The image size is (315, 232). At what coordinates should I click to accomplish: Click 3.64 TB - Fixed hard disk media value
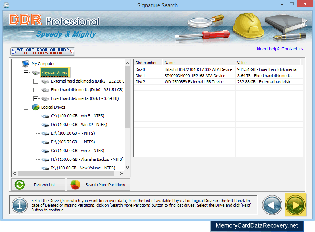pyautogui.click(x=264, y=76)
